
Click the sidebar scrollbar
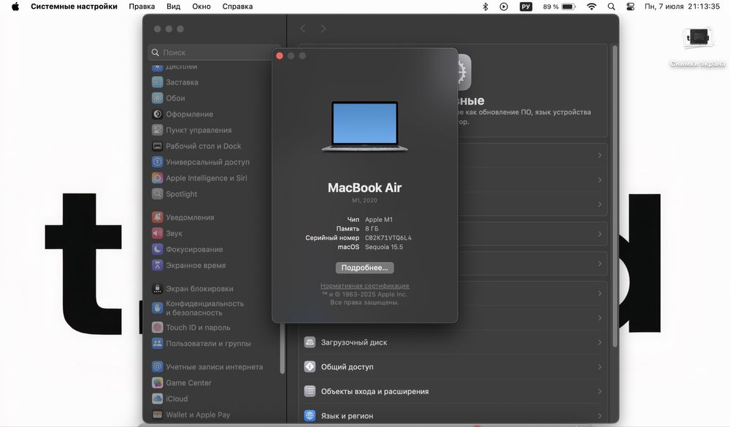coord(282,348)
